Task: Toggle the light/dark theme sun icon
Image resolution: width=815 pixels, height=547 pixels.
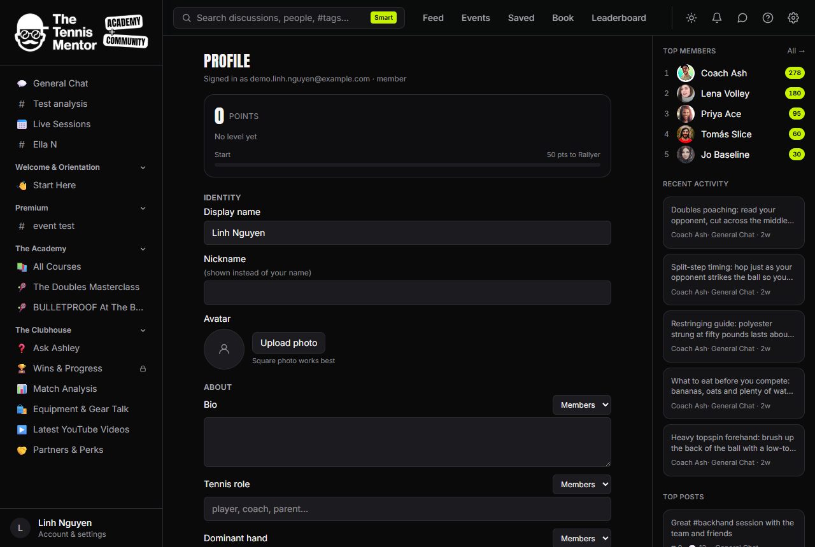Action: click(x=691, y=18)
